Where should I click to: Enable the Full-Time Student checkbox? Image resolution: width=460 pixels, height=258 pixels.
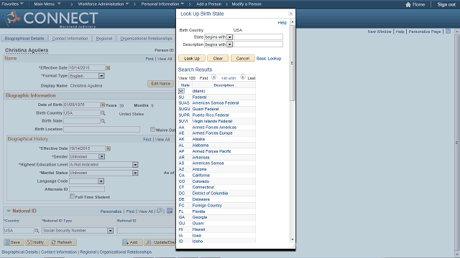point(72,196)
